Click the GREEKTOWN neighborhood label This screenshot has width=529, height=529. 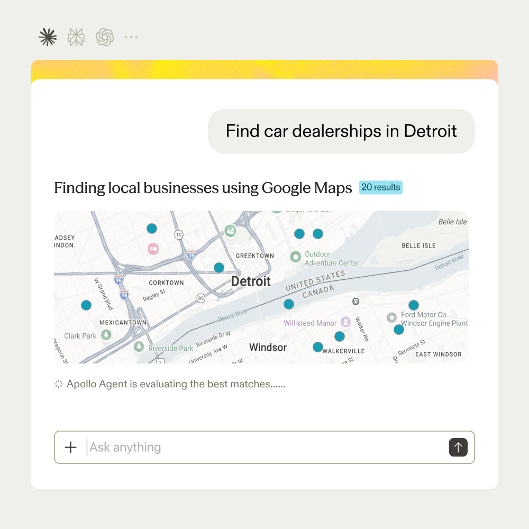coord(255,256)
